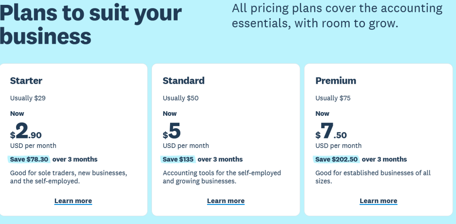Click the $5 Standard price

[172, 131]
